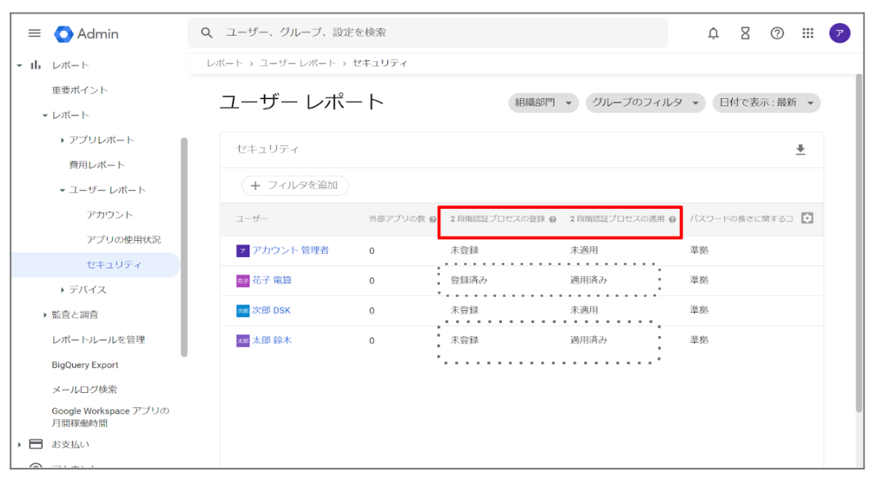Viewport: 877px width, 481px height.
Task: Toggle the hamburger menu to collapse sidebar
Action: [34, 33]
